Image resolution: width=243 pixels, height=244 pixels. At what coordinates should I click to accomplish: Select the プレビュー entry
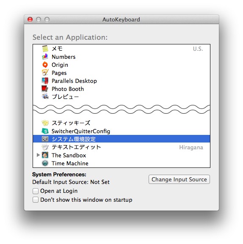click(x=65, y=97)
